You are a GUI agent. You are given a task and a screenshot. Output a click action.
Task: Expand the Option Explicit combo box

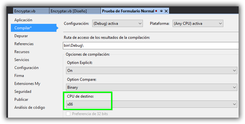click(x=152, y=70)
